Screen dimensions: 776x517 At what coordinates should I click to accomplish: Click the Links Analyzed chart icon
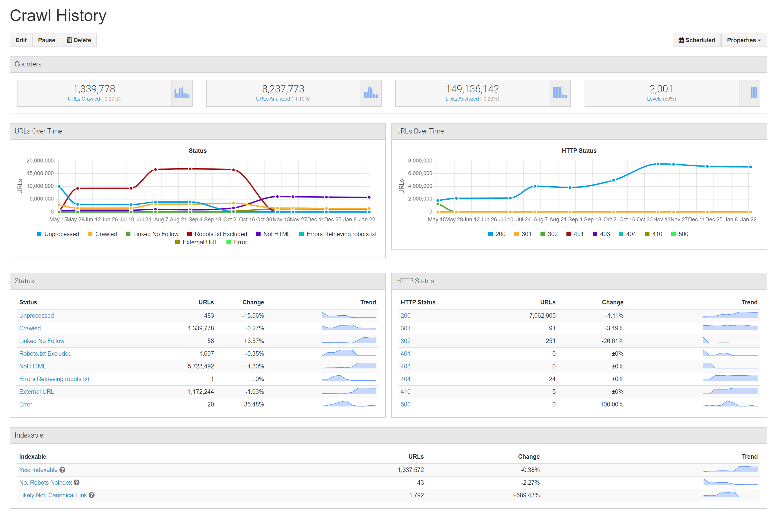(x=560, y=93)
